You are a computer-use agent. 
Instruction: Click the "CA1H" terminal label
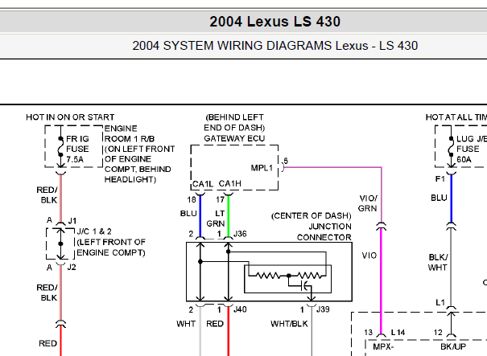click(x=230, y=184)
